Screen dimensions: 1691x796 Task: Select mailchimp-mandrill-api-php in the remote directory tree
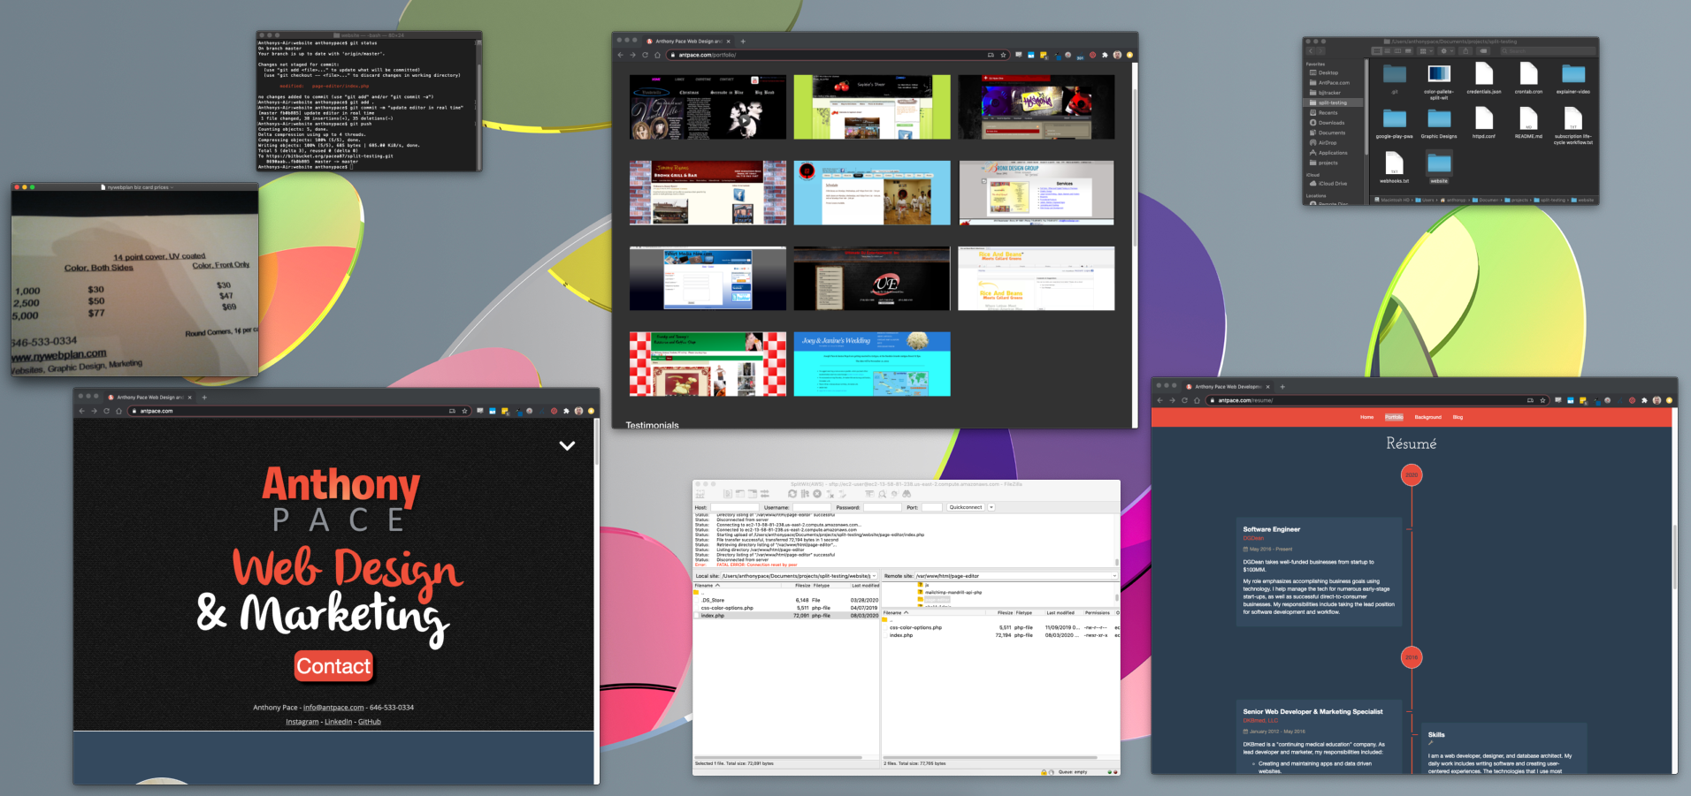953,592
